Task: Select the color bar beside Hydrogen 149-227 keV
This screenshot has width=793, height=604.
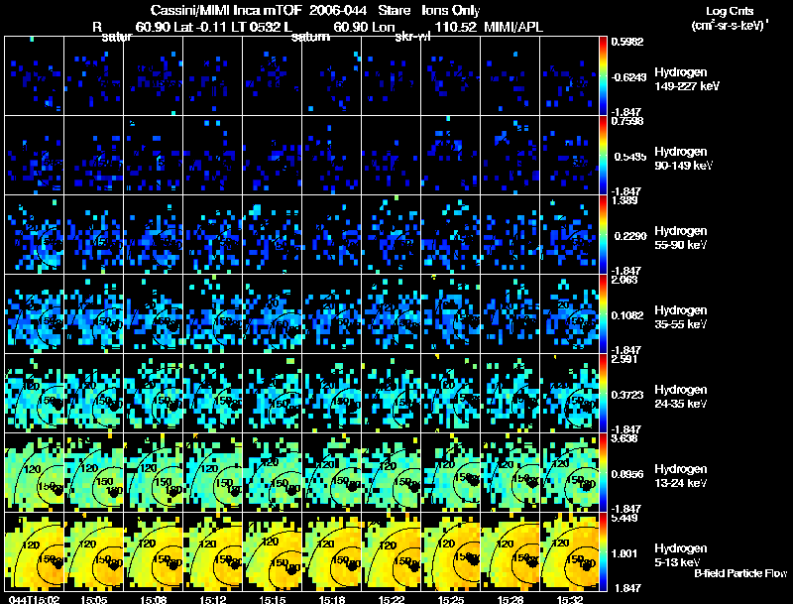Action: coord(603,76)
